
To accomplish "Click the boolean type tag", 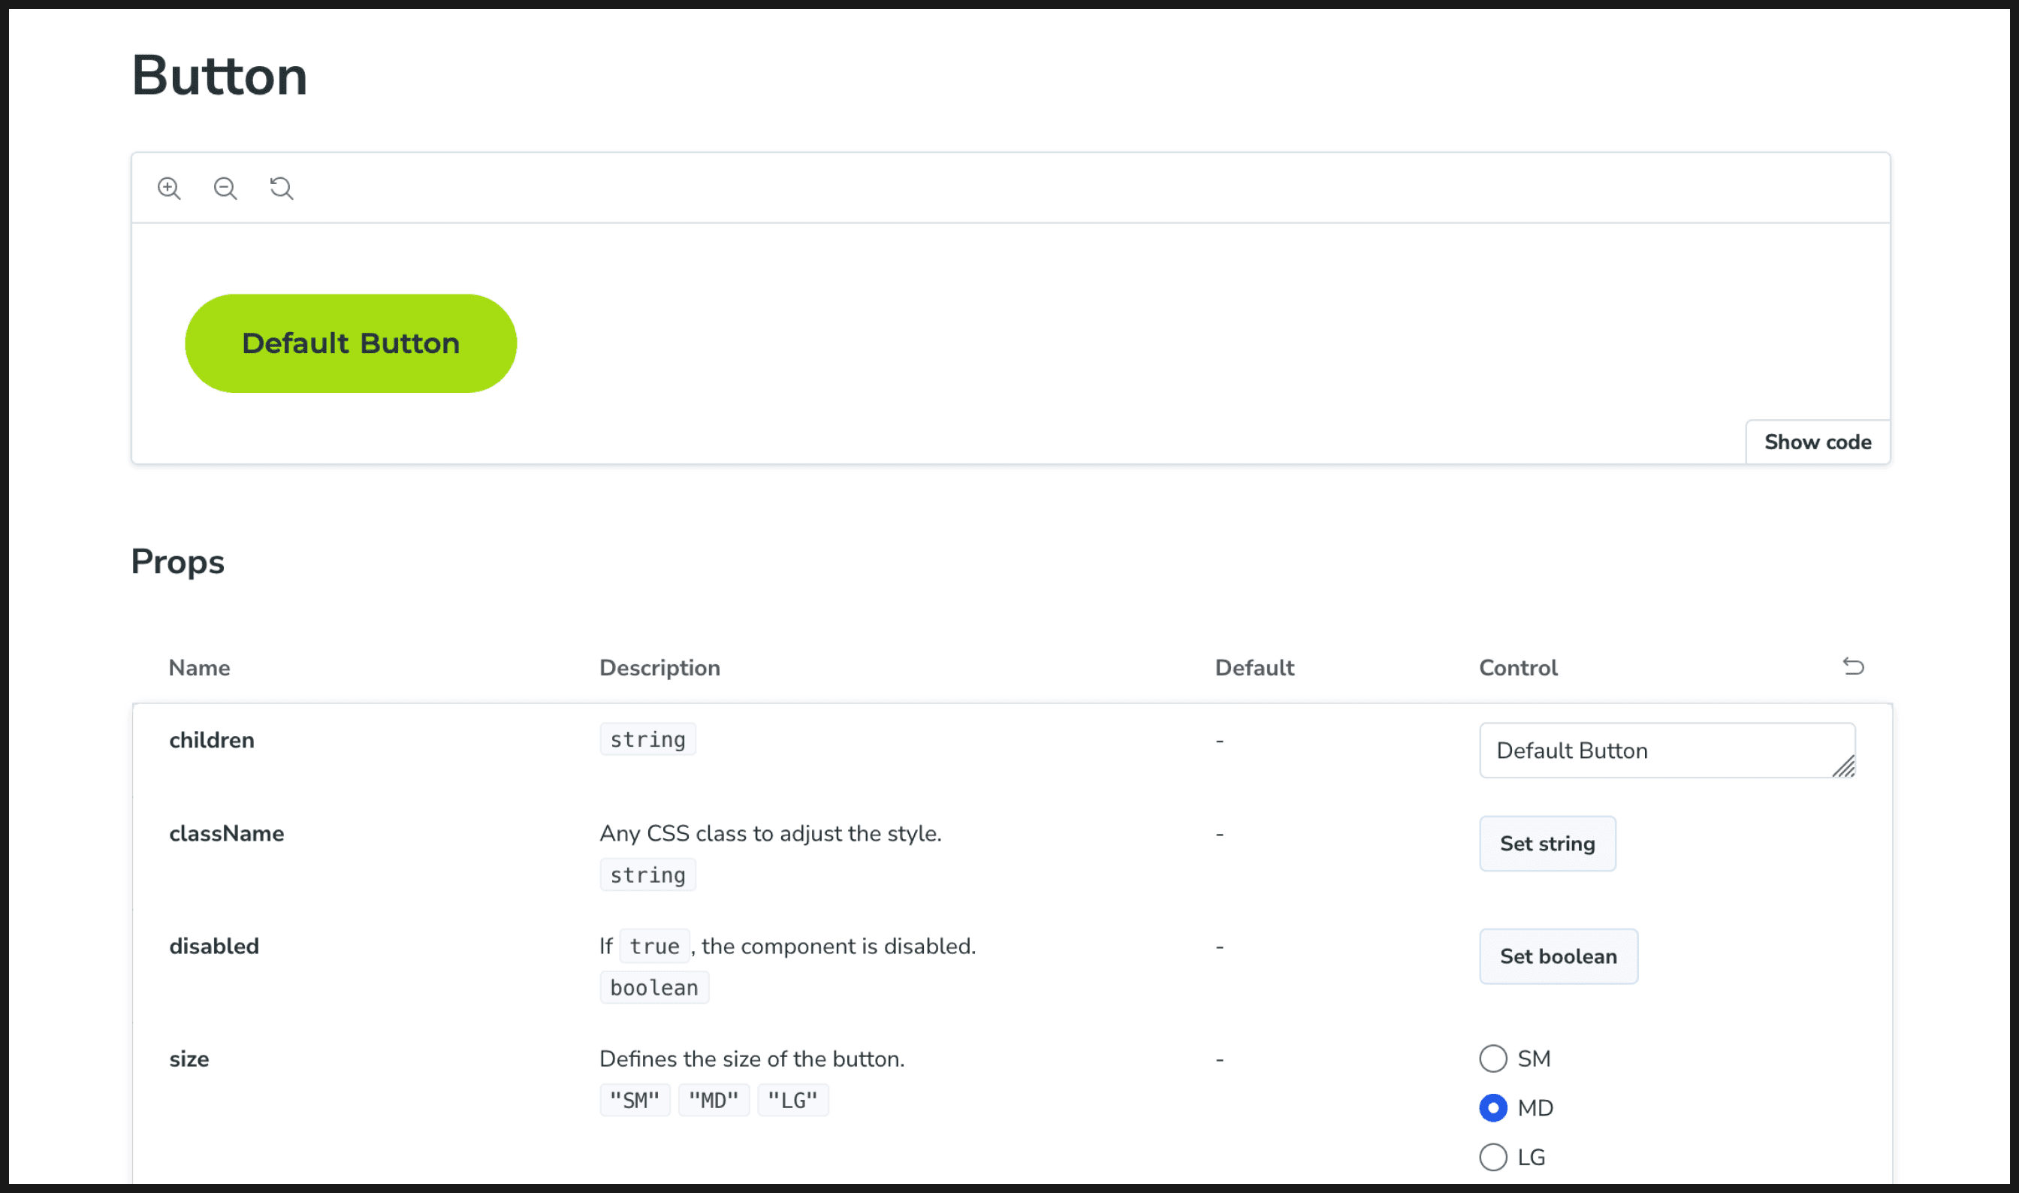I will [654, 987].
